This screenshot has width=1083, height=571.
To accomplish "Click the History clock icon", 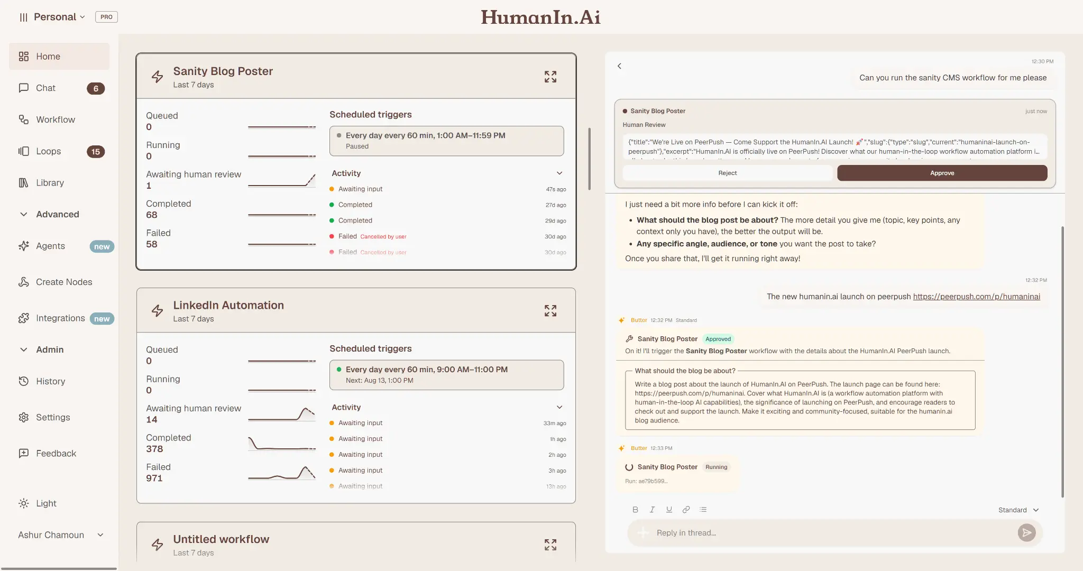I will pos(24,381).
